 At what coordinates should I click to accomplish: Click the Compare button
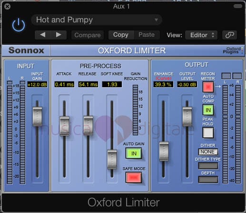tap(88, 35)
